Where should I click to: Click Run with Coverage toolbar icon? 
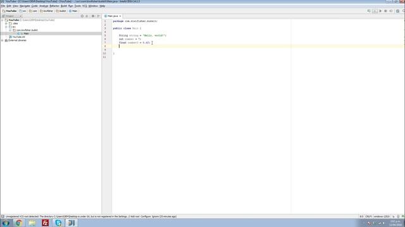pyautogui.click(x=391, y=11)
